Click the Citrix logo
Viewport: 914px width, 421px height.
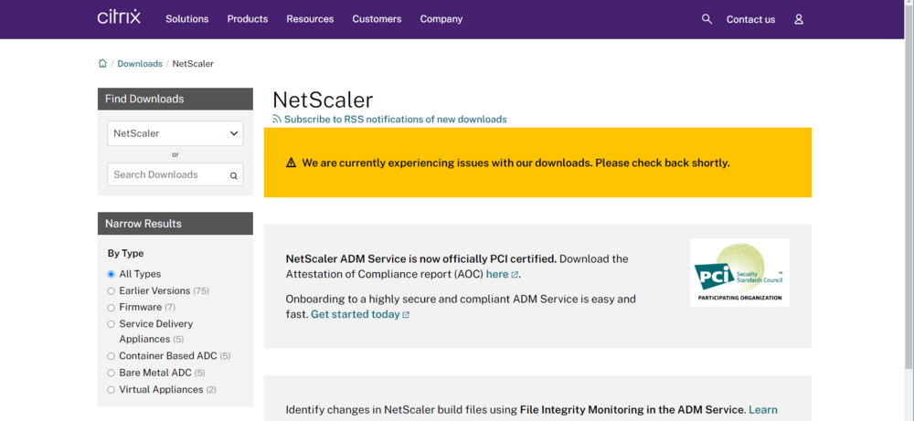tap(118, 17)
